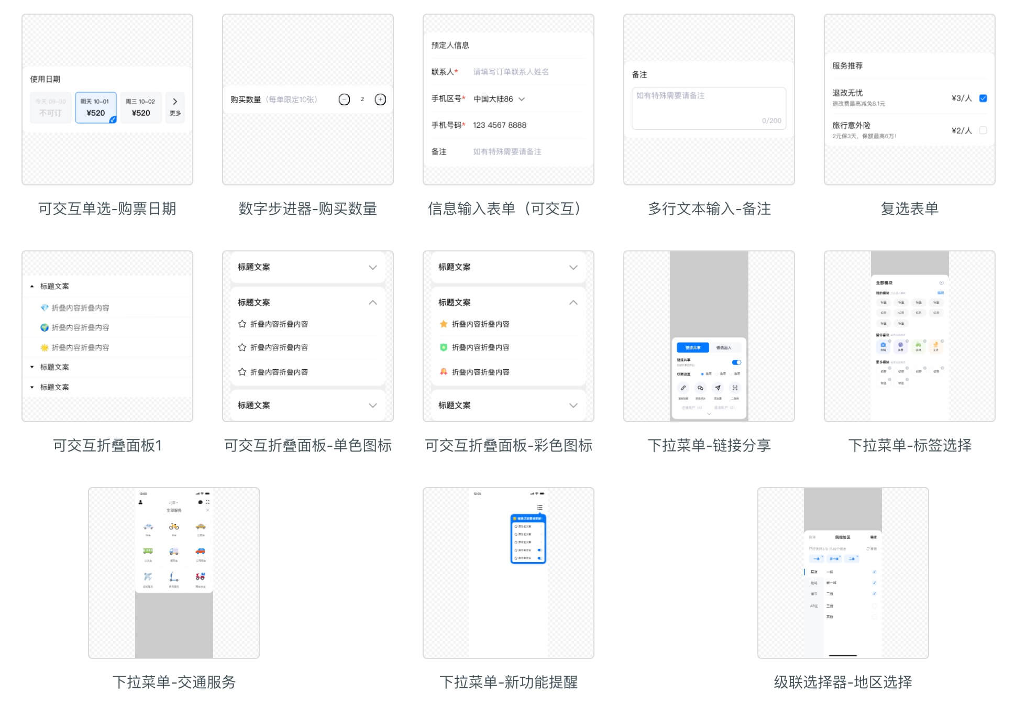Select the airplane icon in 交通服务 panel
The height and width of the screenshot is (705, 1015).
point(148,577)
